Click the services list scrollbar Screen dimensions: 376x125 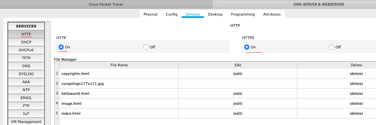[x=48, y=73]
